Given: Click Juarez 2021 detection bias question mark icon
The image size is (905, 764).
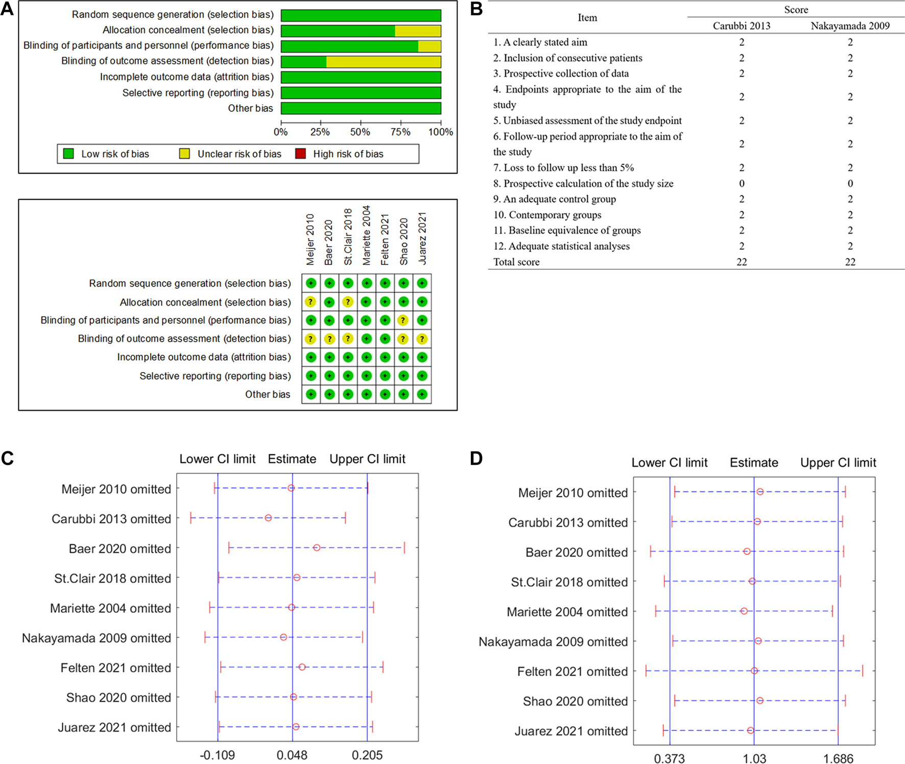Looking at the screenshot, I should pyautogui.click(x=422, y=339).
